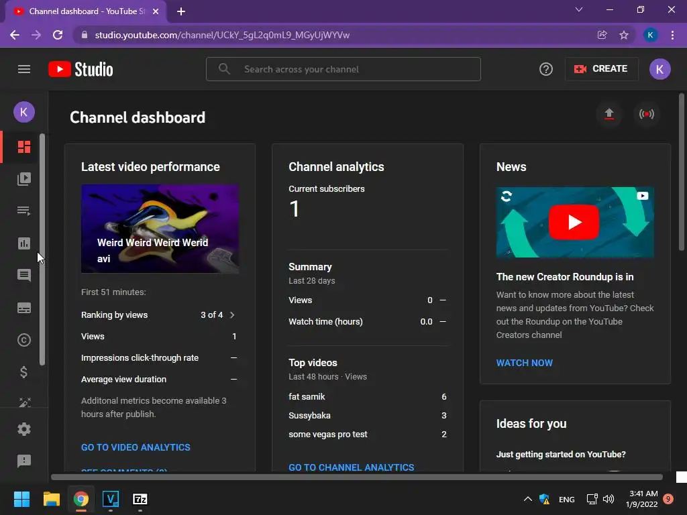This screenshot has height=515, width=687.
Task: Play the Creator Roundup news video thumbnail
Action: pyautogui.click(x=575, y=222)
